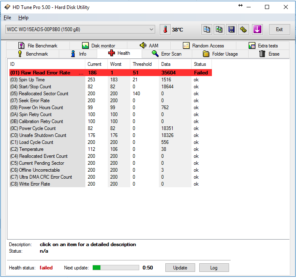Click the Next update progress bar
Viewport: 296px width, 278px height.
116,268
